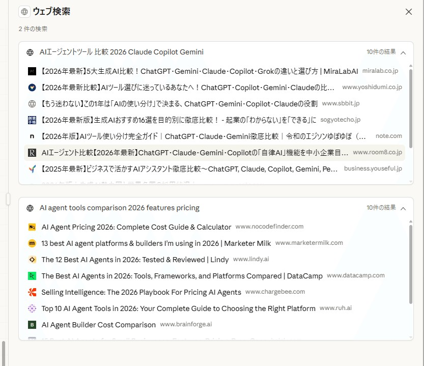Open the 【もう迷わない】AIの使い分け result
This screenshot has height=366, width=424.
pyautogui.click(x=214, y=104)
